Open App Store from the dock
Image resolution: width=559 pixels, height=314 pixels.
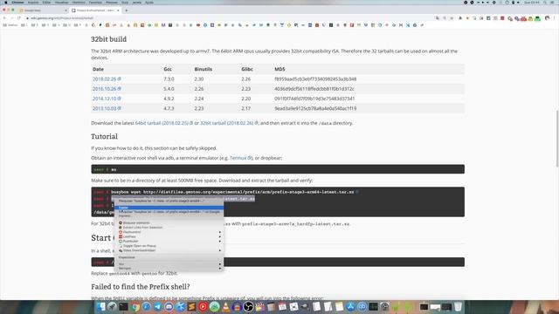click(350, 306)
